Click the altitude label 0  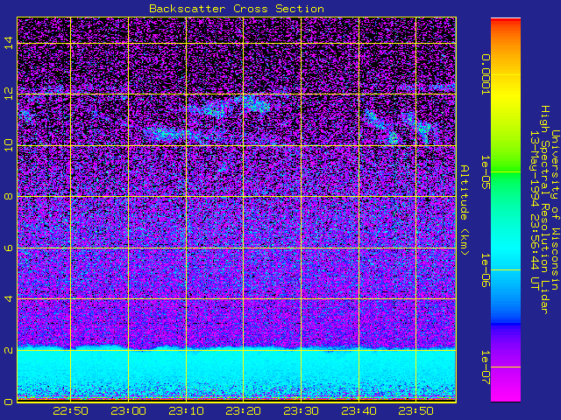9,402
